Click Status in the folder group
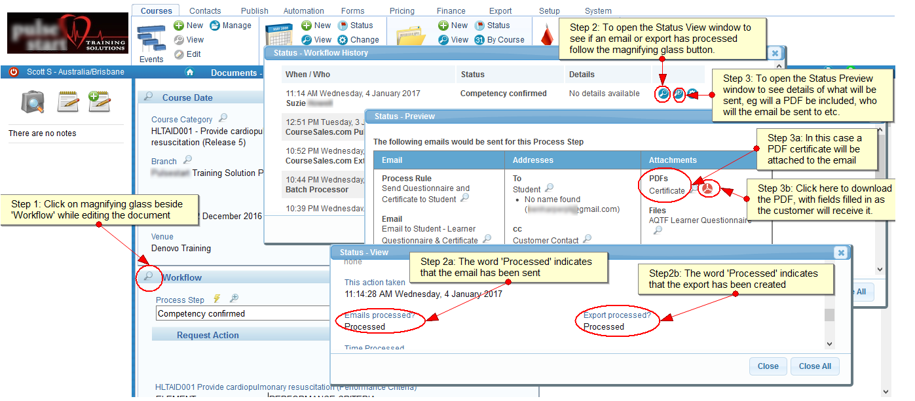Image resolution: width=915 pixels, height=401 pixels. tap(492, 26)
